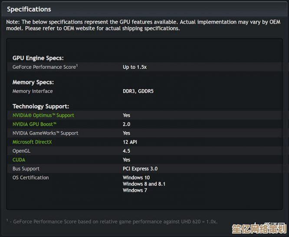Click the watermark logo in bottom corner
This screenshot has width=289, height=237.
[x=259, y=229]
